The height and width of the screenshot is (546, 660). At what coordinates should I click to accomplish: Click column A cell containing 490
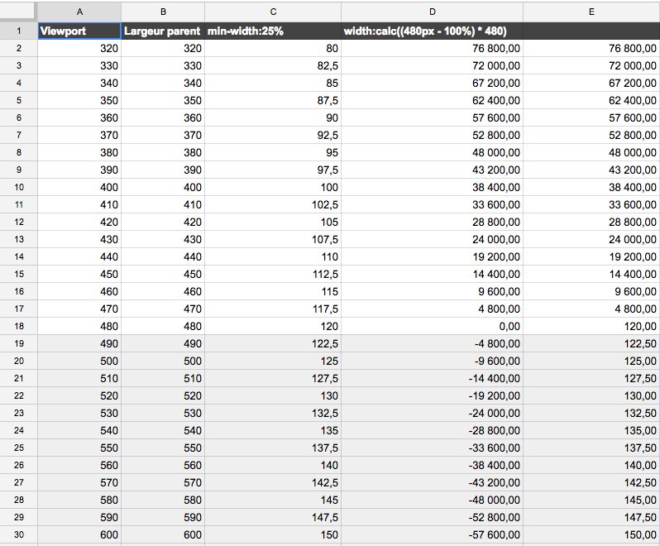[79, 343]
